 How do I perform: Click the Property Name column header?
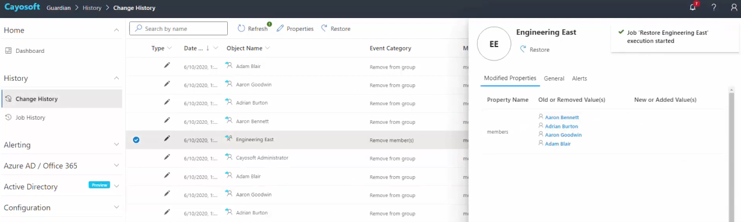[x=507, y=100]
